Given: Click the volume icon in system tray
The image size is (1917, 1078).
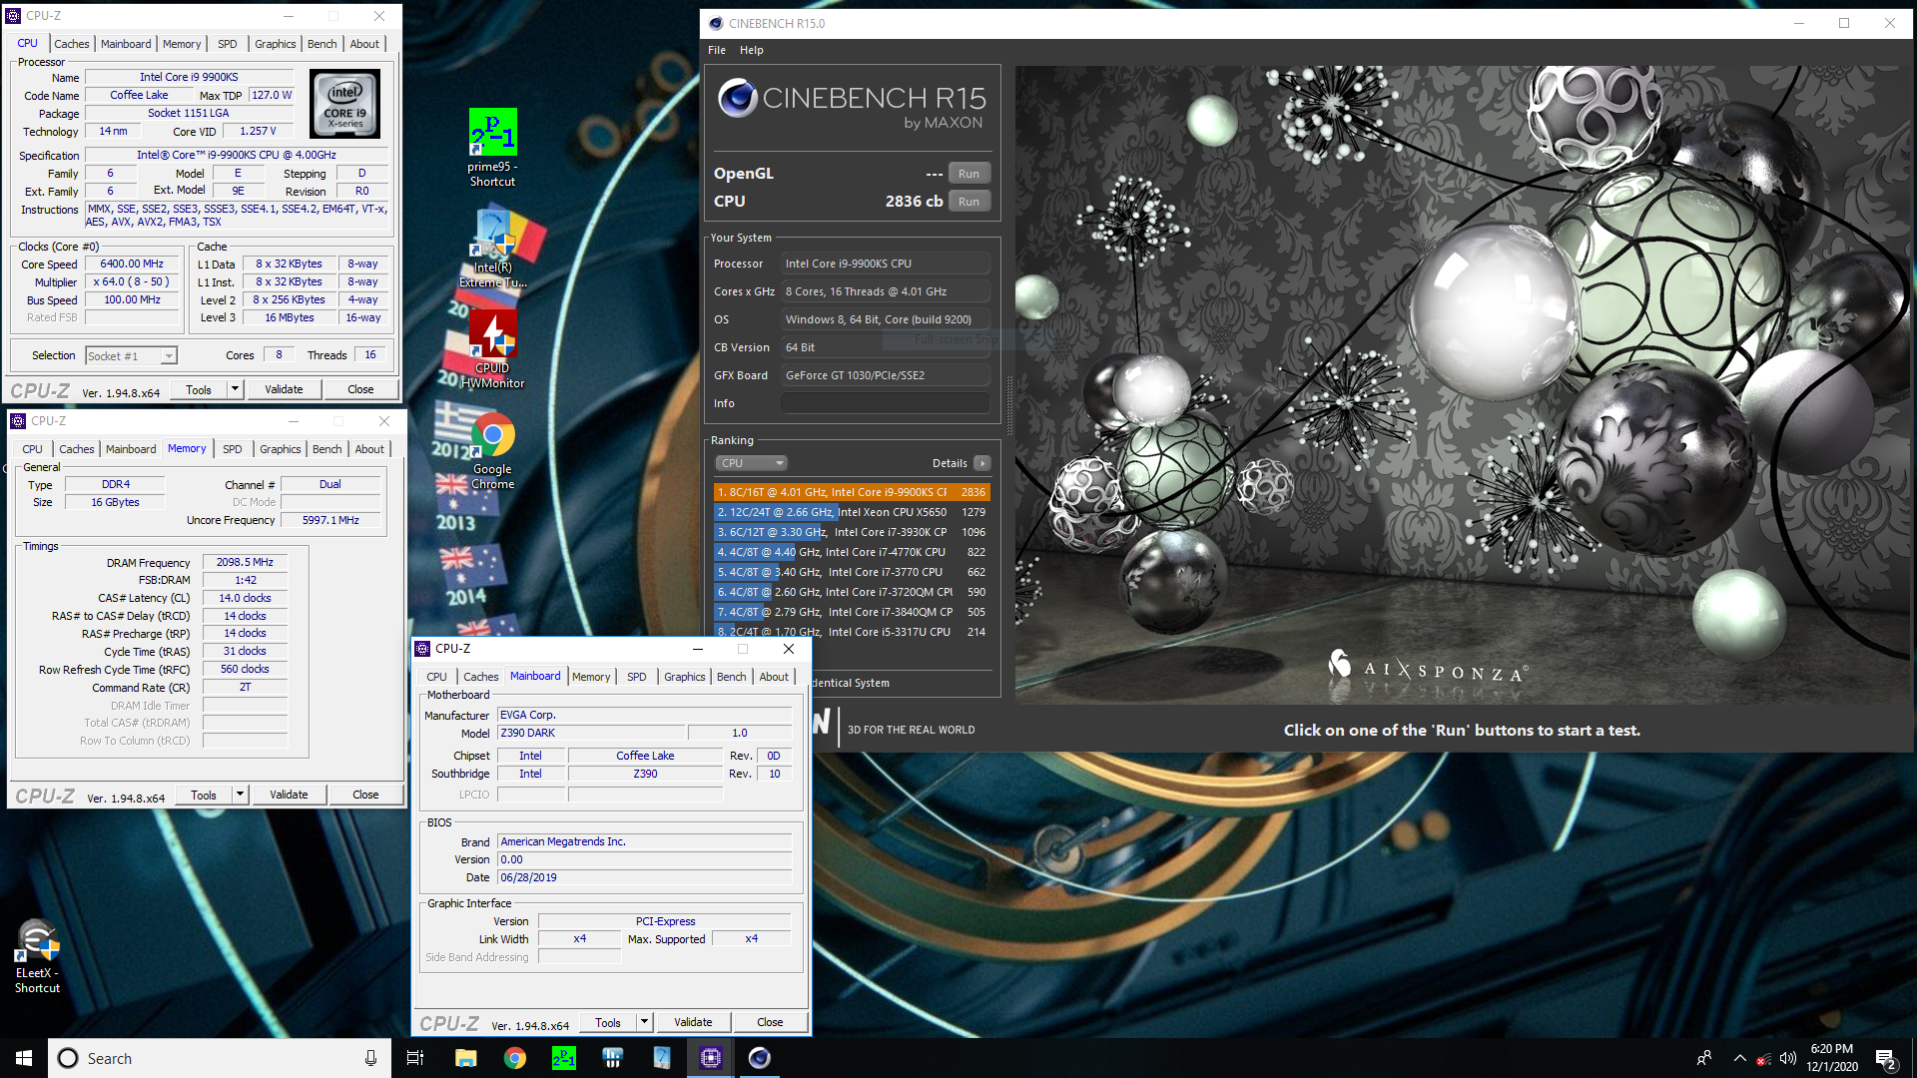Looking at the screenshot, I should coord(1788,1058).
